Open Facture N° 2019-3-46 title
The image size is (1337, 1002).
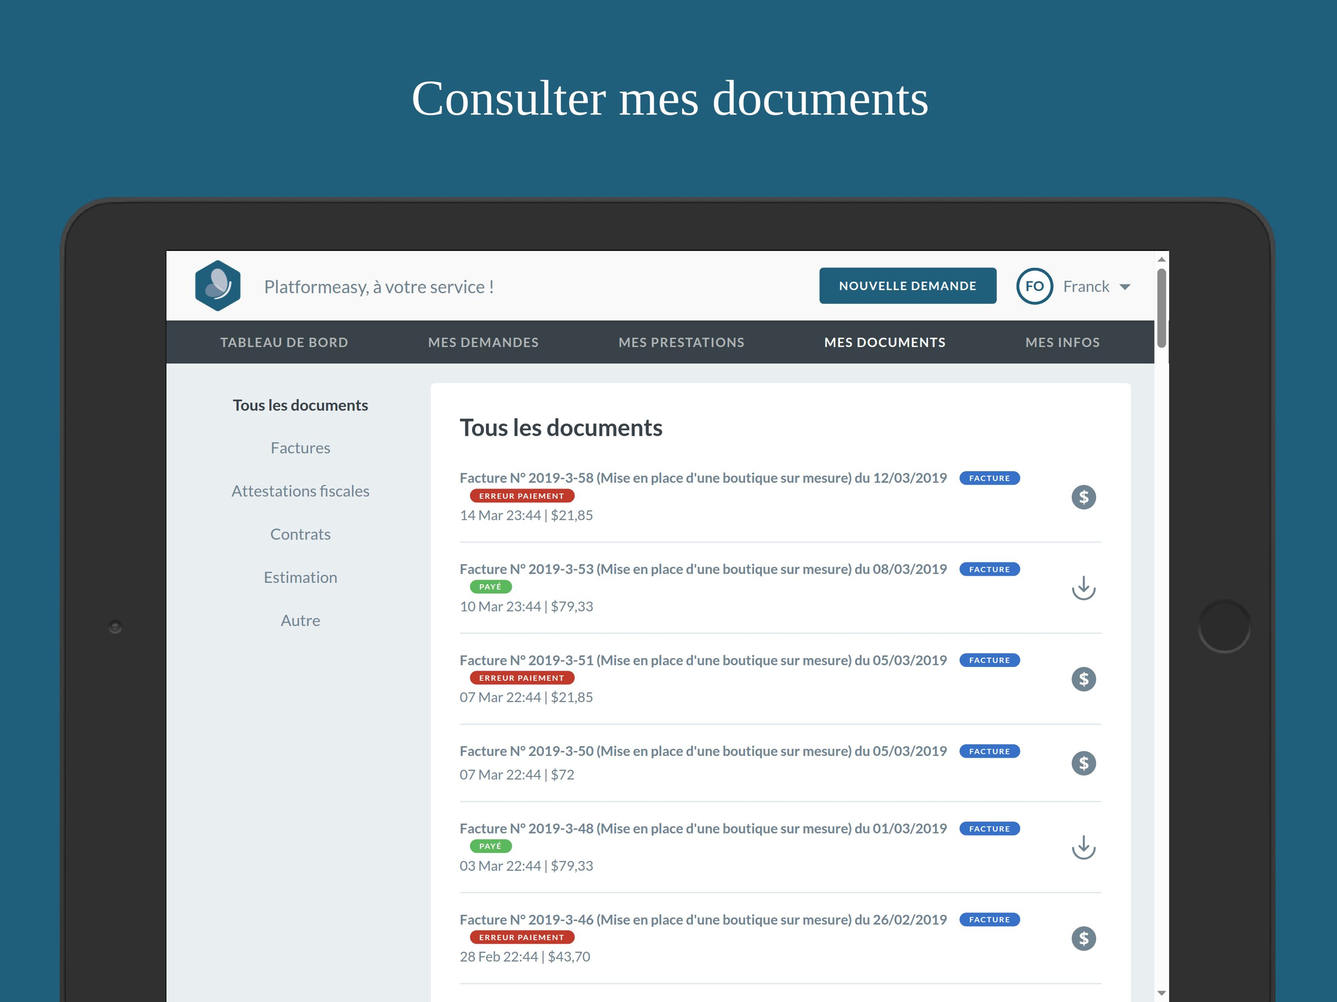point(703,920)
